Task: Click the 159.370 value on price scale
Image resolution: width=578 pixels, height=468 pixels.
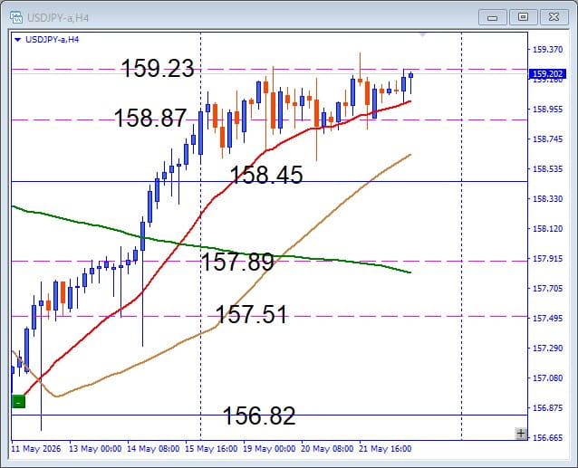Action: 548,50
